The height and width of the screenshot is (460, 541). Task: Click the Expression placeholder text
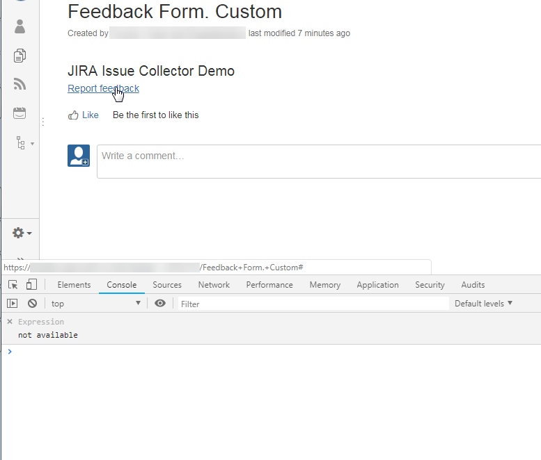point(41,322)
